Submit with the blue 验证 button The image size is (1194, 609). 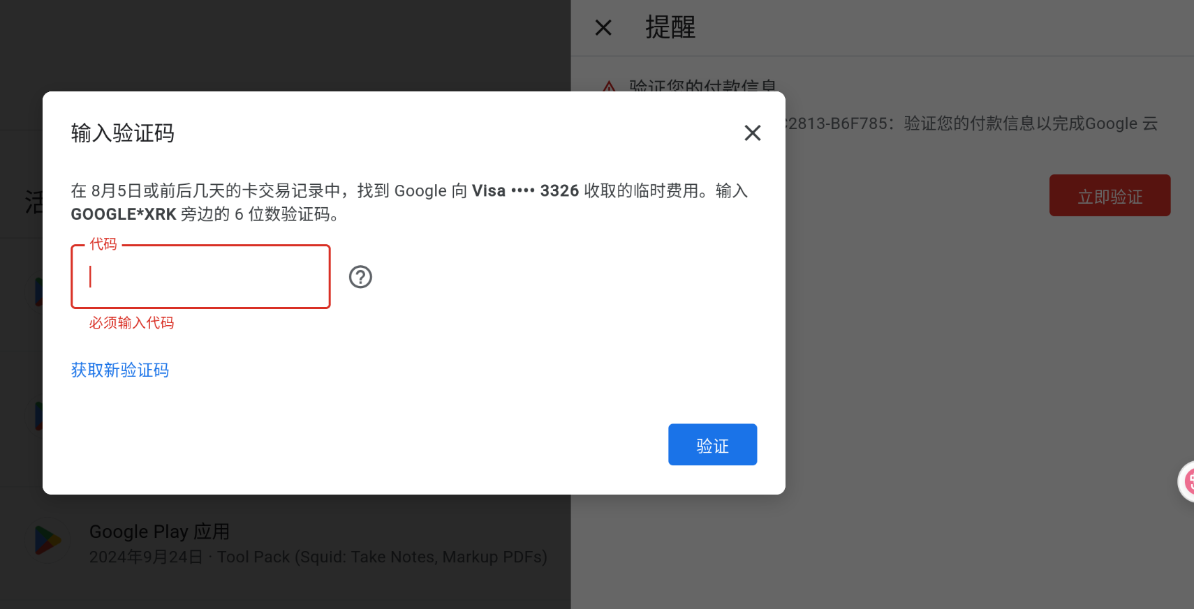tap(712, 444)
